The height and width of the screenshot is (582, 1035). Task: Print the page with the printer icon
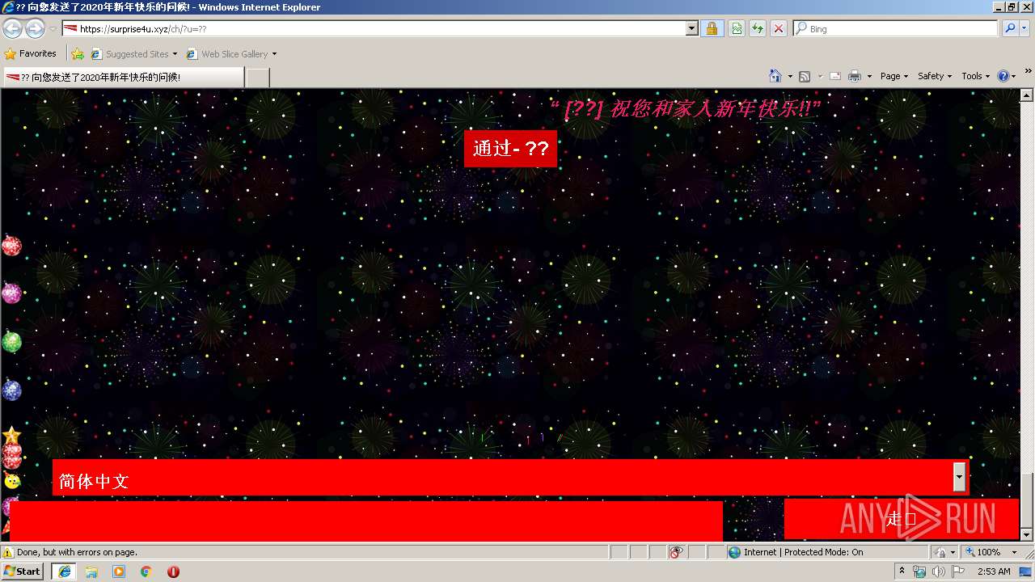855,76
